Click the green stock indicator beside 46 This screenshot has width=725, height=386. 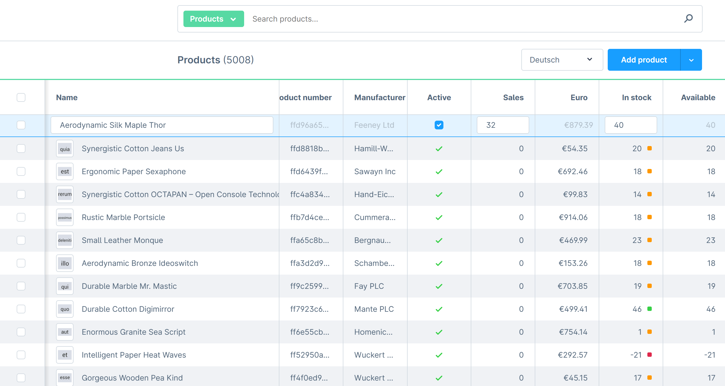pos(649,309)
